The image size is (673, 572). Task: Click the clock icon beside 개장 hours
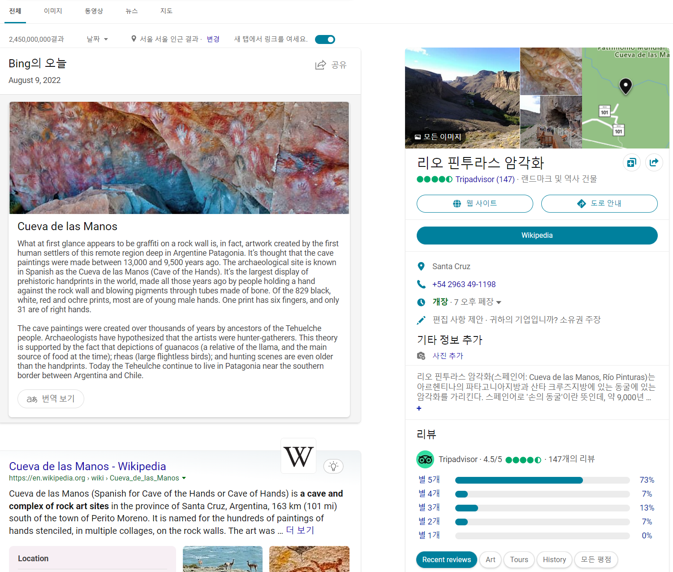point(421,302)
